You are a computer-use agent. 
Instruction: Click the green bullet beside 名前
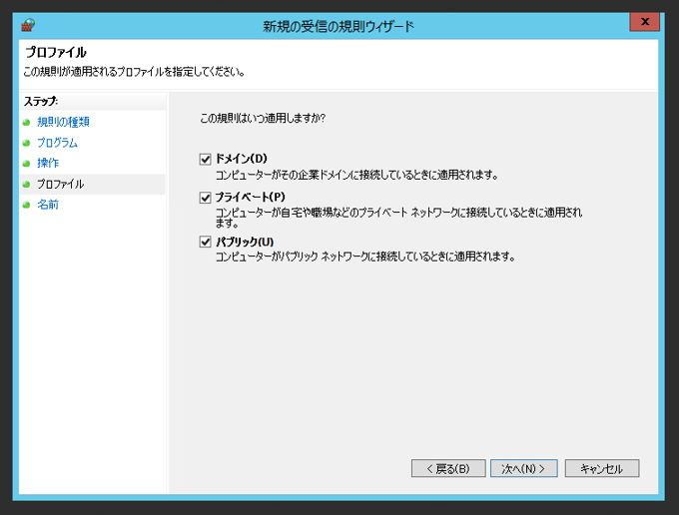point(26,205)
